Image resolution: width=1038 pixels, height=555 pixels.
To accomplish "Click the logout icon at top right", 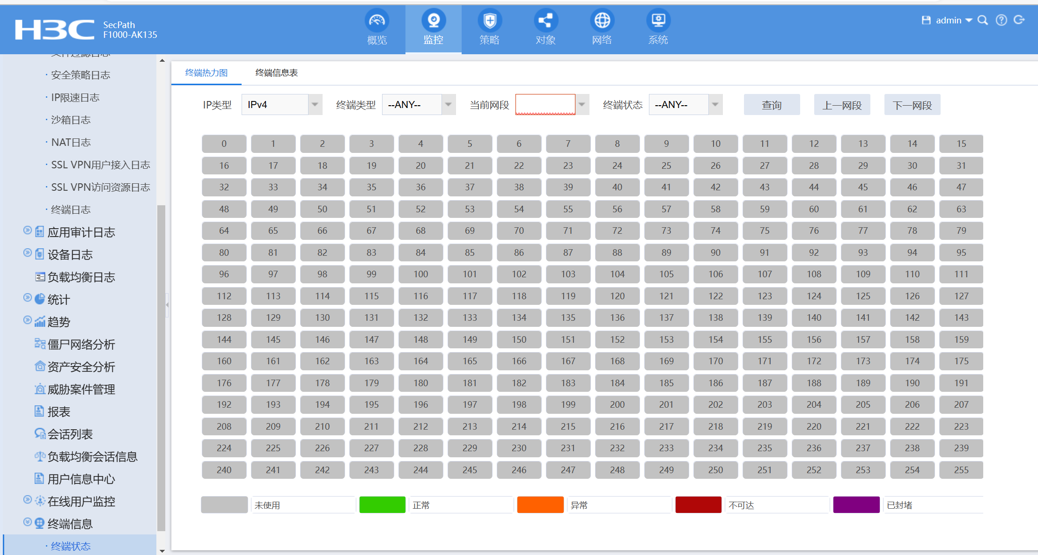I will tap(1019, 20).
